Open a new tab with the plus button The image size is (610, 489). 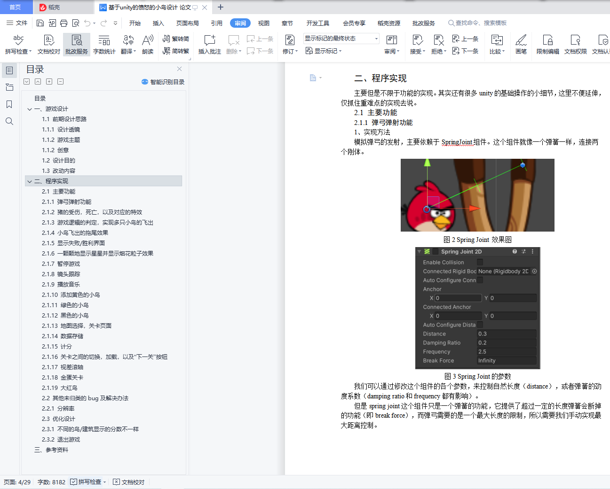221,7
